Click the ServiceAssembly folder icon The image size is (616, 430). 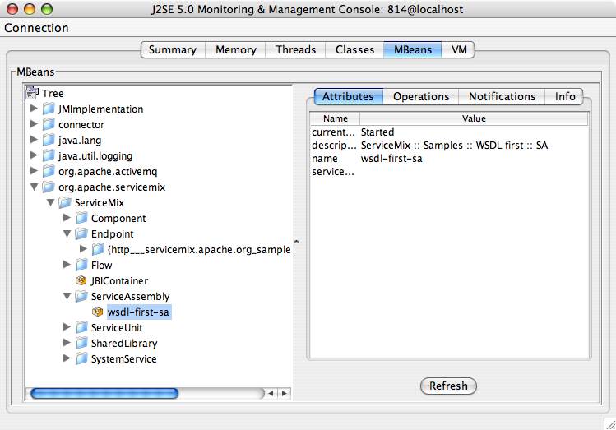coord(81,297)
